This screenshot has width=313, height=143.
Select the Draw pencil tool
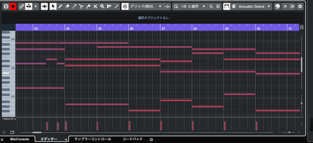[x=60, y=6]
